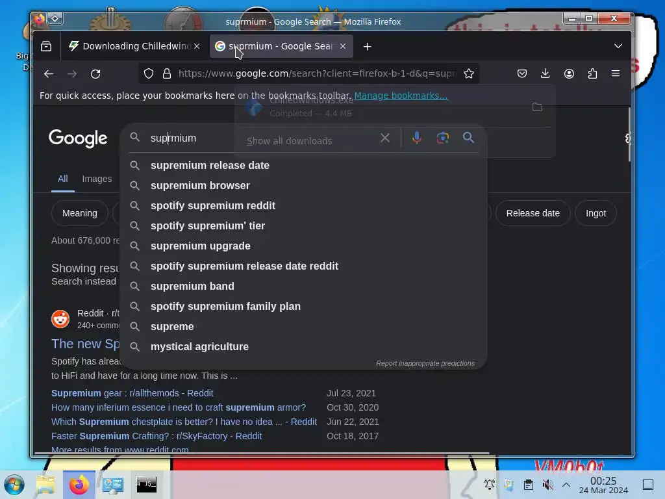Click the clipboard tray icon
The image size is (665, 499).
529,485
